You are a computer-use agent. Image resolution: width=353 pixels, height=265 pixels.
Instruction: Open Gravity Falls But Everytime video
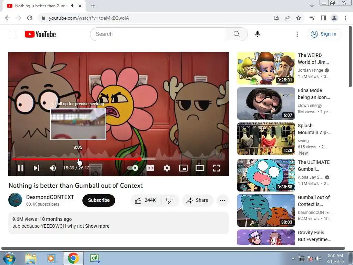266,237
